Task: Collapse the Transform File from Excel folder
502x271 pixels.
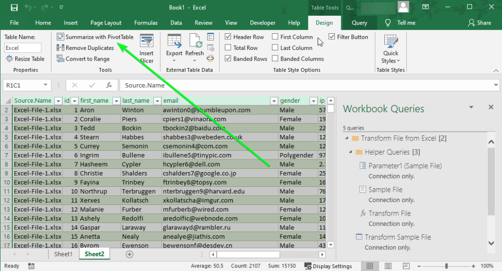Action: [347, 138]
